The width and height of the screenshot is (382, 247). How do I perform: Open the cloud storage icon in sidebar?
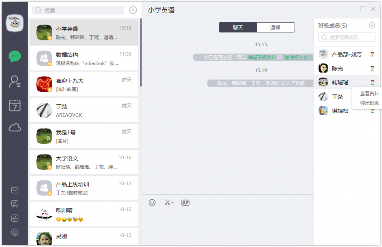[x=15, y=128]
